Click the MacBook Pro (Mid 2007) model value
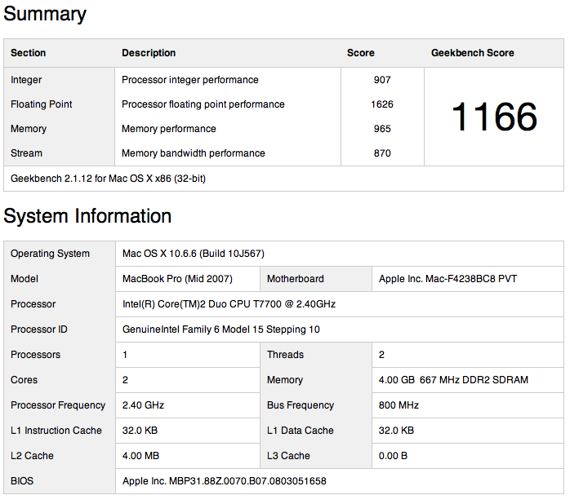570x504 pixels. (x=177, y=279)
